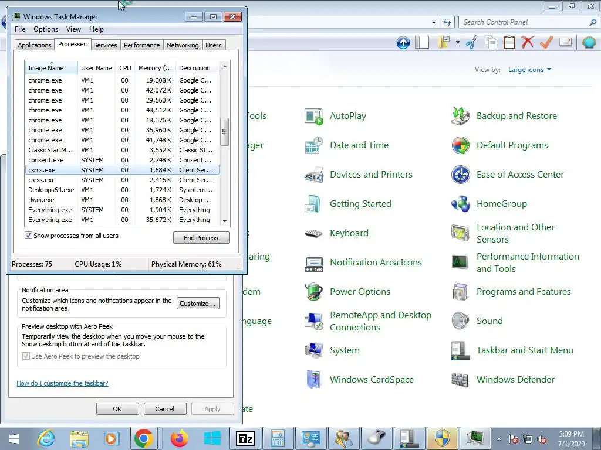Open the address bar history dropdown arrow
Screen dimensions: 601x450
434,23
